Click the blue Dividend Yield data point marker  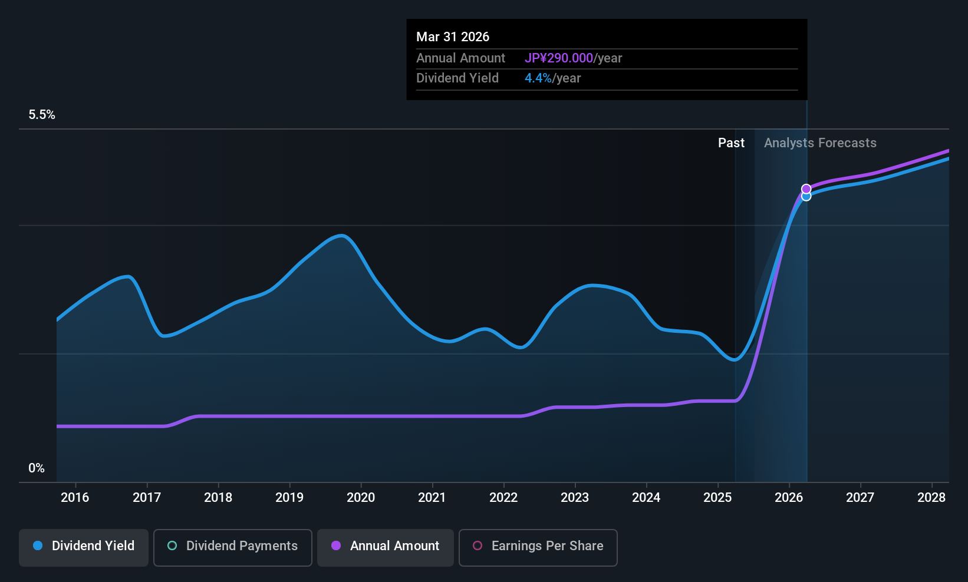pyautogui.click(x=806, y=197)
